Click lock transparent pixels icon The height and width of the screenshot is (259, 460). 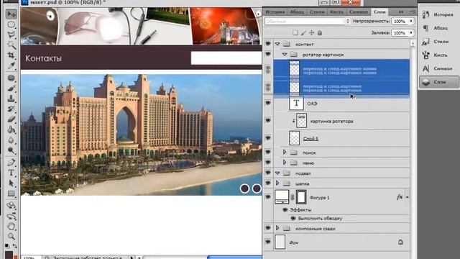pos(295,32)
